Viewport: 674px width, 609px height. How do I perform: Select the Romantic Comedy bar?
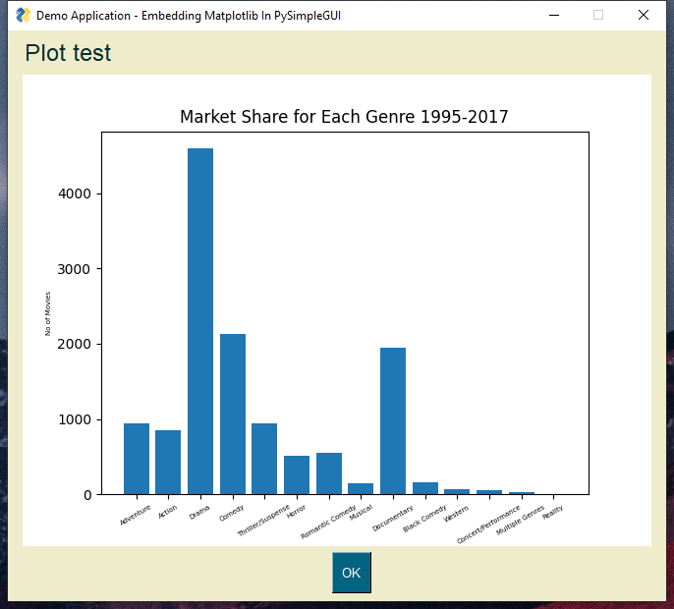(x=329, y=473)
